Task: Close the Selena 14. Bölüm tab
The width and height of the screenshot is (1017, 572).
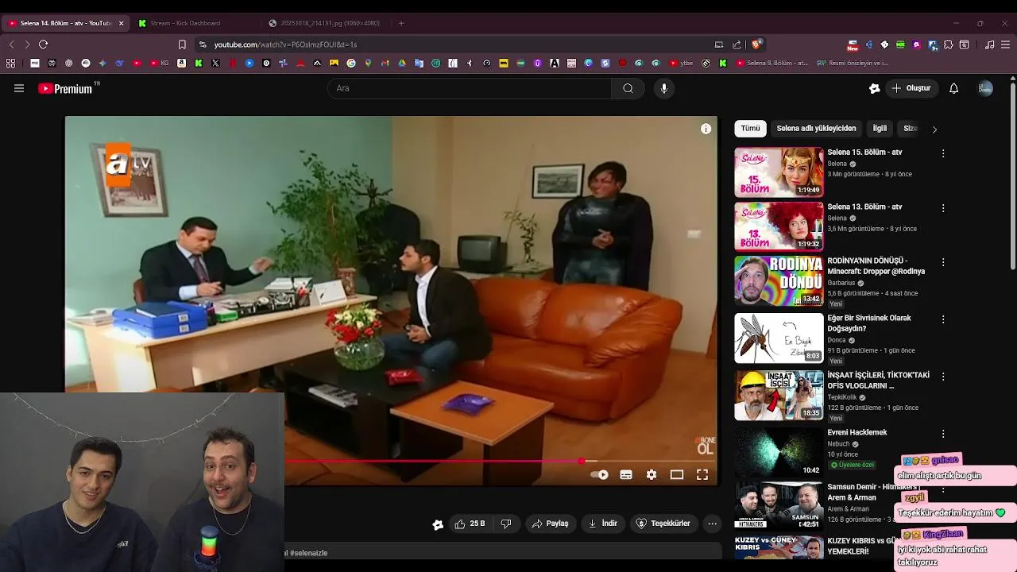Action: click(121, 23)
